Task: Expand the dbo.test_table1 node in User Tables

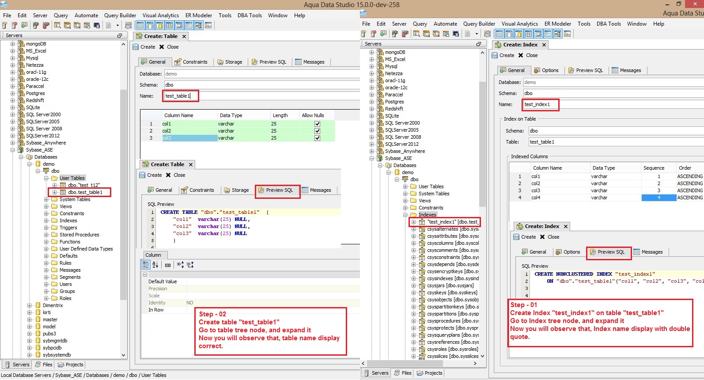Action: (55, 192)
